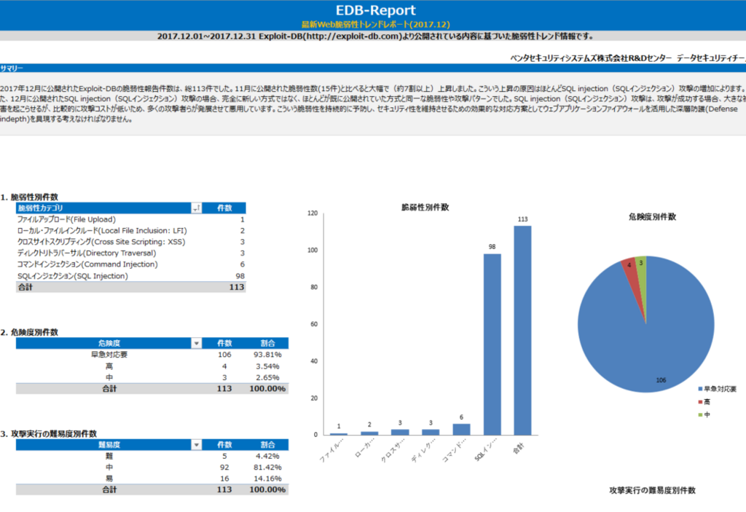Click the 合計 label in the vulnerability category table
This screenshot has width=746, height=512.
pyautogui.click(x=25, y=287)
